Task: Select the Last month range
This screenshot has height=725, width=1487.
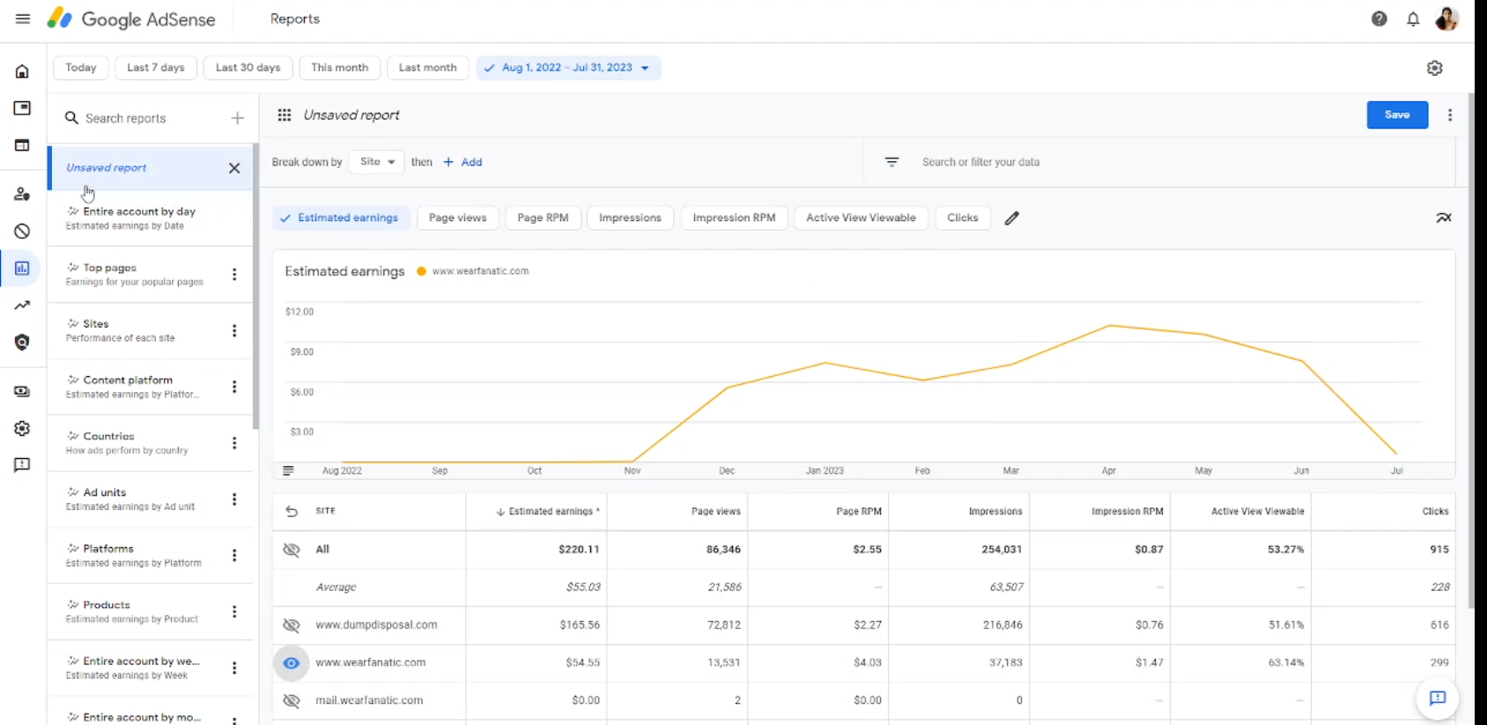Action: 428,68
